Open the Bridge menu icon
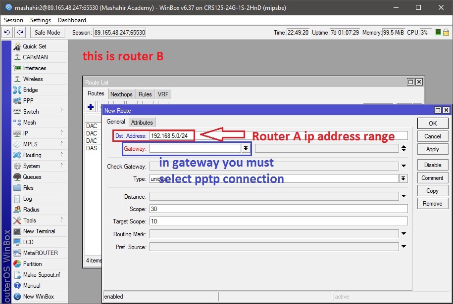453x304 pixels. coord(17,90)
